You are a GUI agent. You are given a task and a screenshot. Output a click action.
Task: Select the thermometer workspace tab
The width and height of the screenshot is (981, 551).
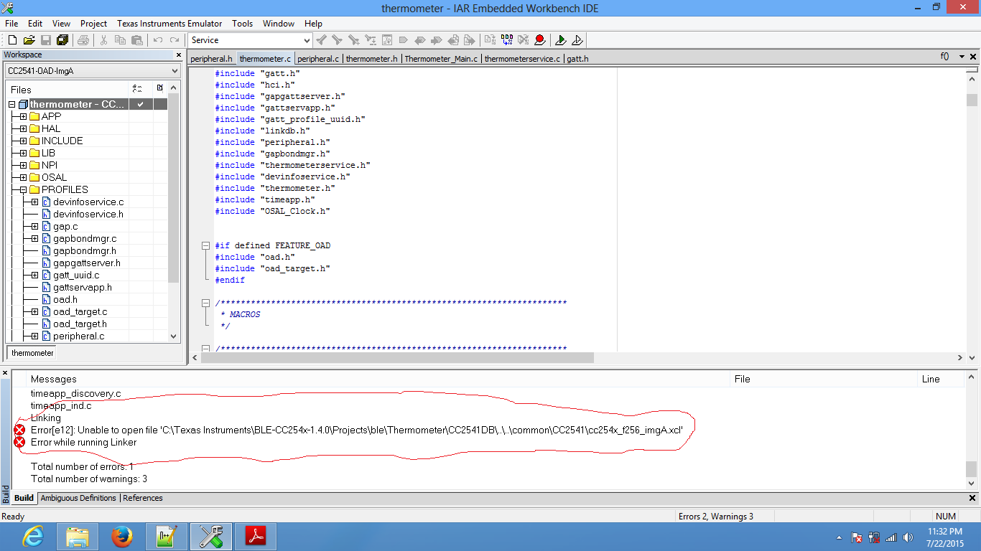[32, 353]
